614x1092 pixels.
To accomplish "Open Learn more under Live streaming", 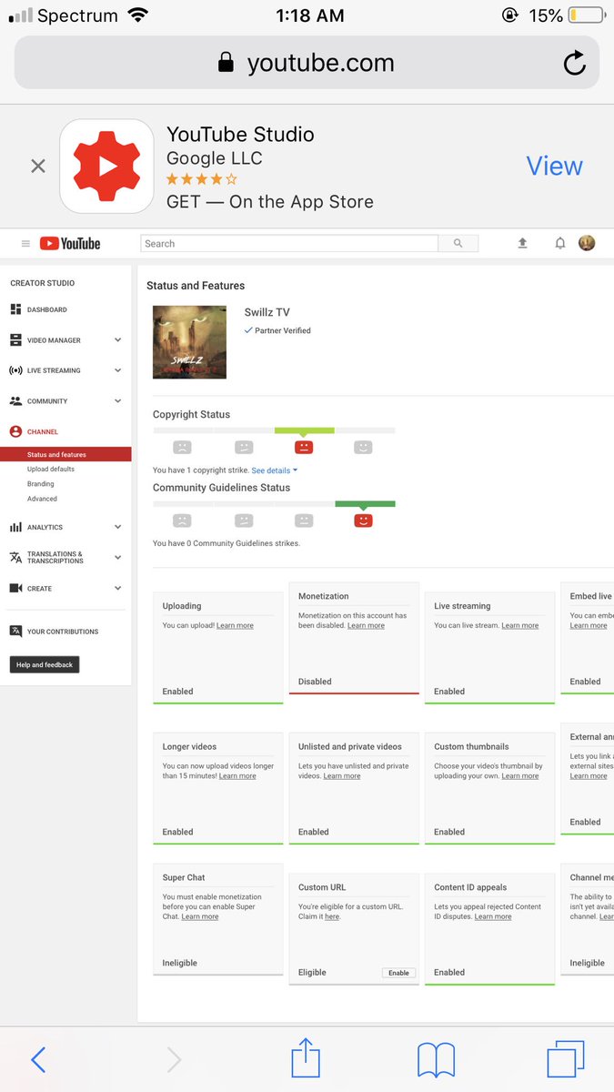I will coord(520,626).
